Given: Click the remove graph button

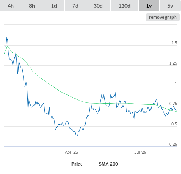Looking at the screenshot, I should (163, 17).
